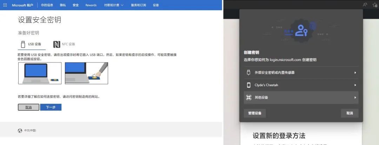
Task: Click the NFC logo icon
Action: (x=56, y=45)
